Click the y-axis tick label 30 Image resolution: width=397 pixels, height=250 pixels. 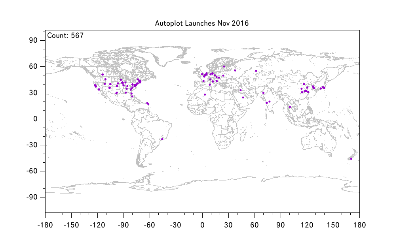coord(33,93)
